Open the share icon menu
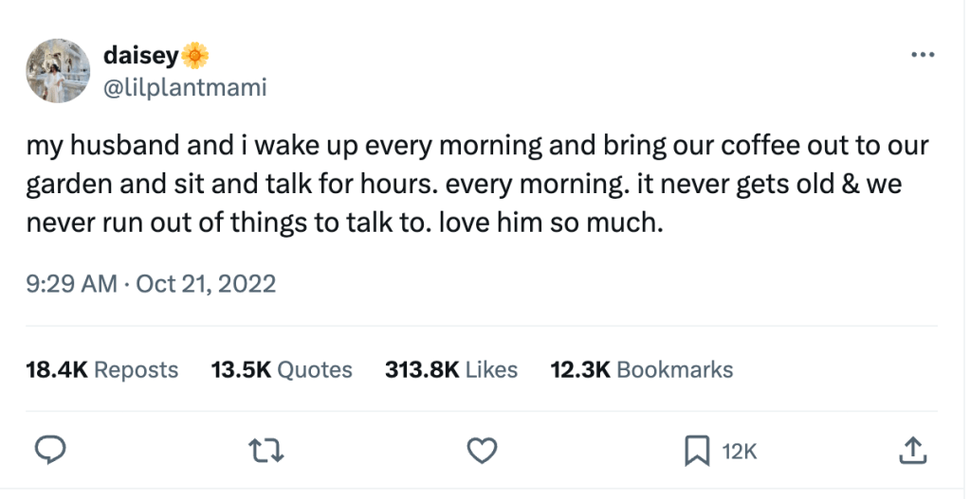The image size is (970, 499). (910, 452)
